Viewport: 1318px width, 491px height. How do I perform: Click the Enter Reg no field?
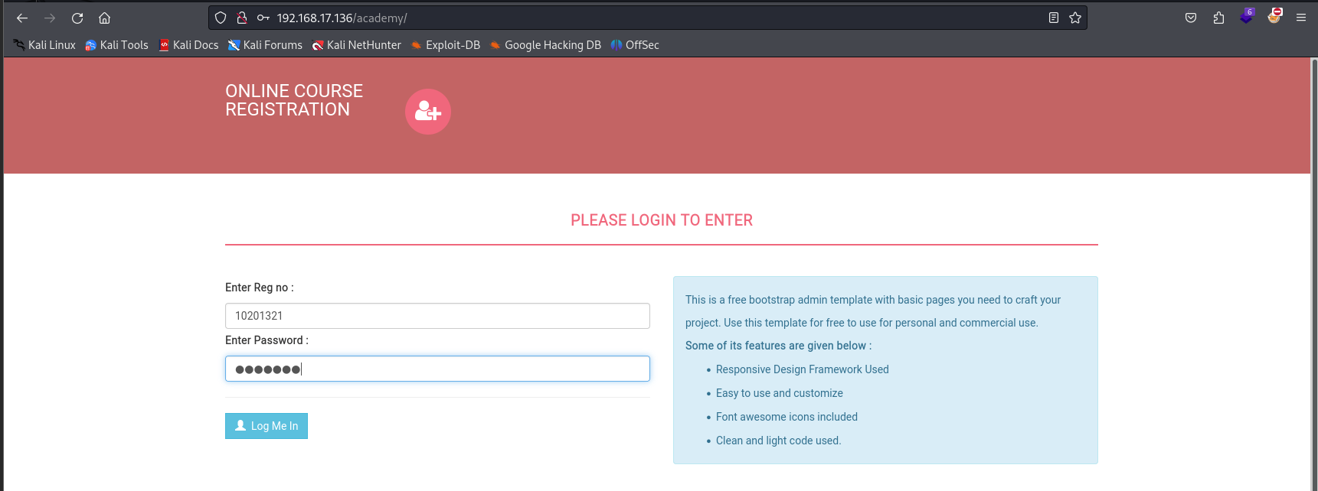pos(437,316)
